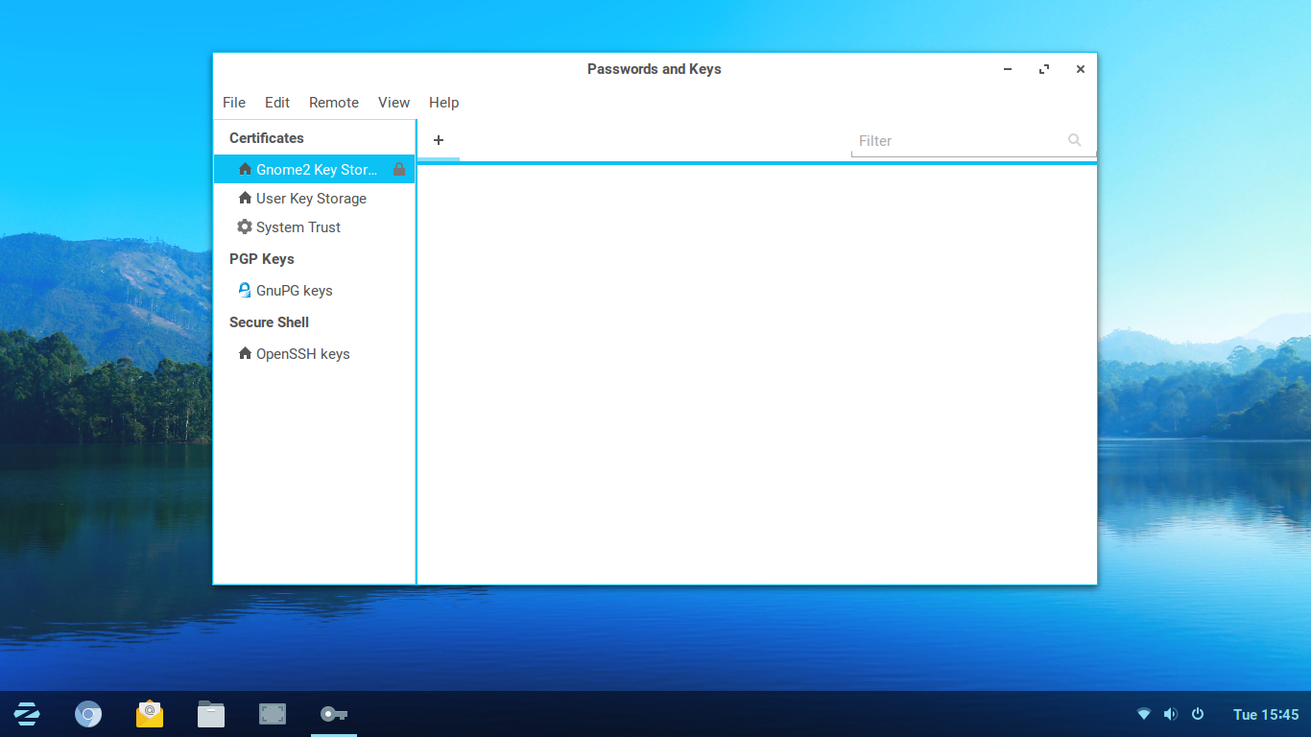Click the System Trust gear icon
The height and width of the screenshot is (737, 1311).
[x=245, y=227]
